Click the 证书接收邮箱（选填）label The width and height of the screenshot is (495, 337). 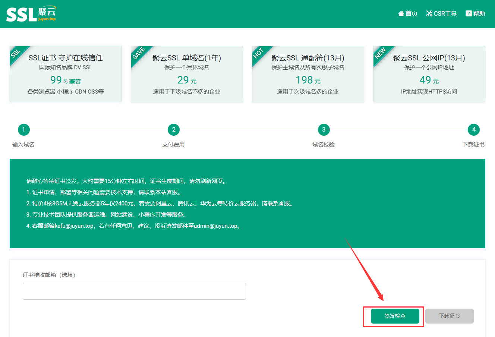point(49,275)
